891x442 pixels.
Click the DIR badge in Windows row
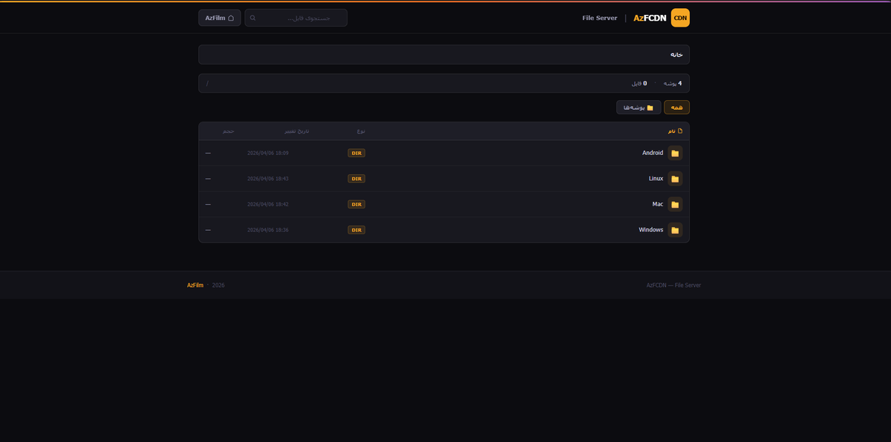point(356,230)
